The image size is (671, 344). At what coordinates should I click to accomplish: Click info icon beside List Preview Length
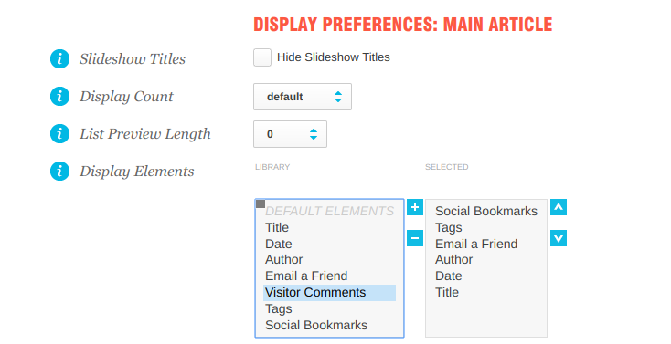pos(60,134)
